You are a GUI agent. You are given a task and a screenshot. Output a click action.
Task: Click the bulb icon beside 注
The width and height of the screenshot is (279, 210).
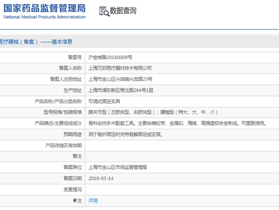pos(75,201)
